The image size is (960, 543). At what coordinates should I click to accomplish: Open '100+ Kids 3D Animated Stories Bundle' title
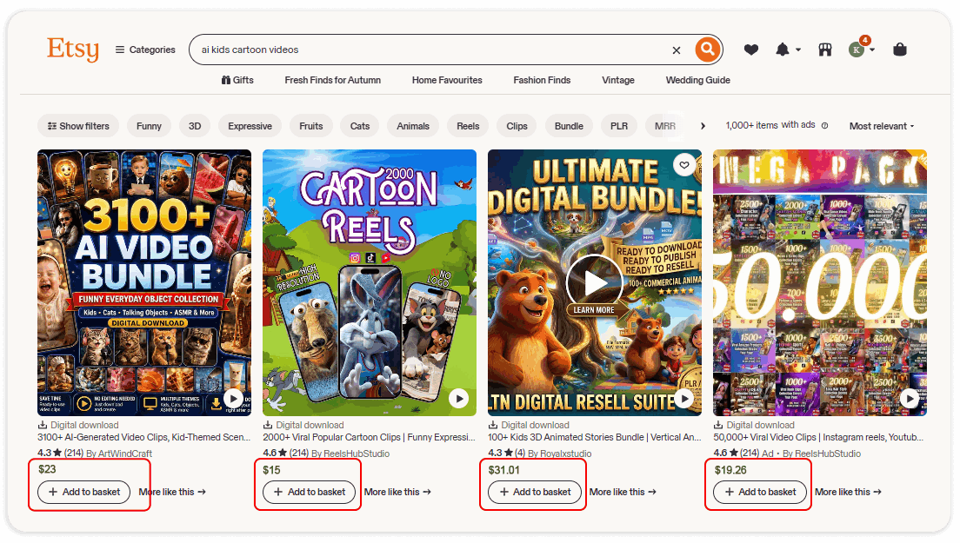(595, 437)
